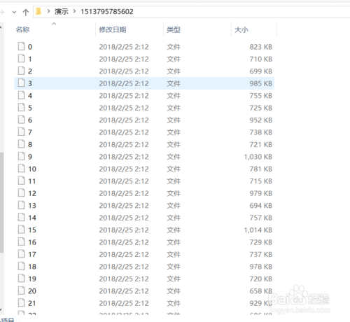Expand the chevron before 1513795785602 breadcrumb
Image resolution: width=350 pixels, height=322 pixels.
coord(74,11)
